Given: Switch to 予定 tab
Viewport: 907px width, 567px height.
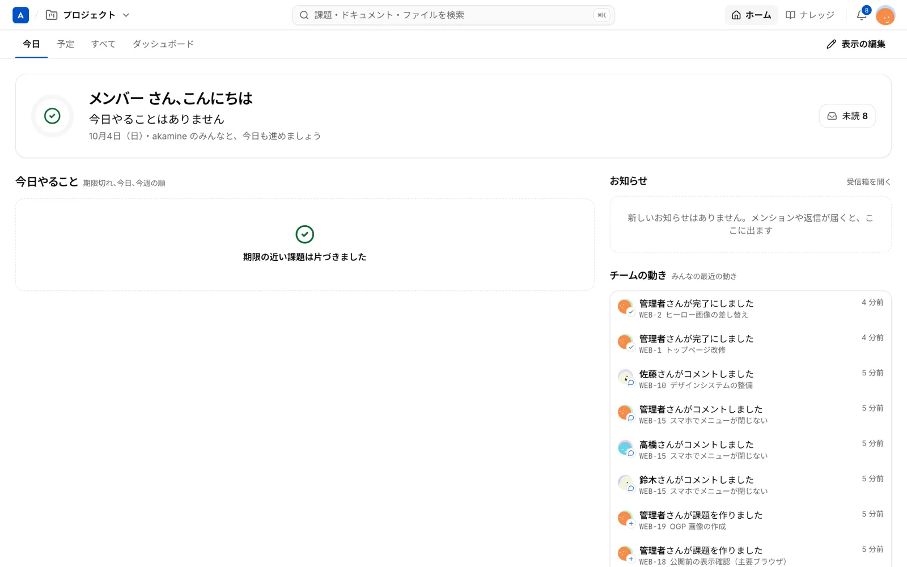Looking at the screenshot, I should [x=66, y=44].
